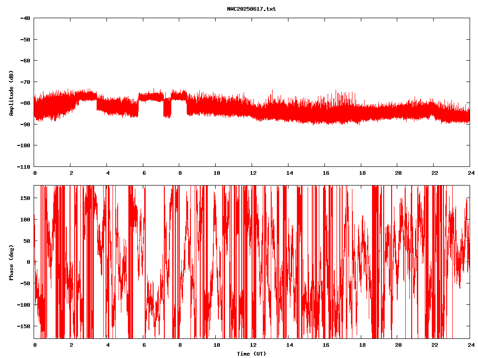The image size is (478, 358).
Task: Select the -50 tick on Phase axis
Action: [x=25, y=283]
